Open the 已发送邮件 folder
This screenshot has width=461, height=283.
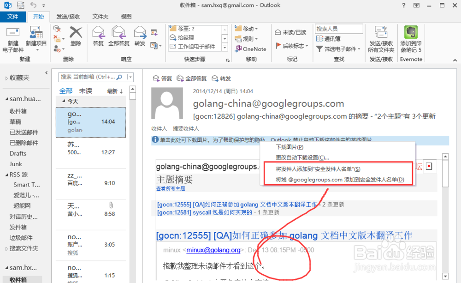pos(24,132)
